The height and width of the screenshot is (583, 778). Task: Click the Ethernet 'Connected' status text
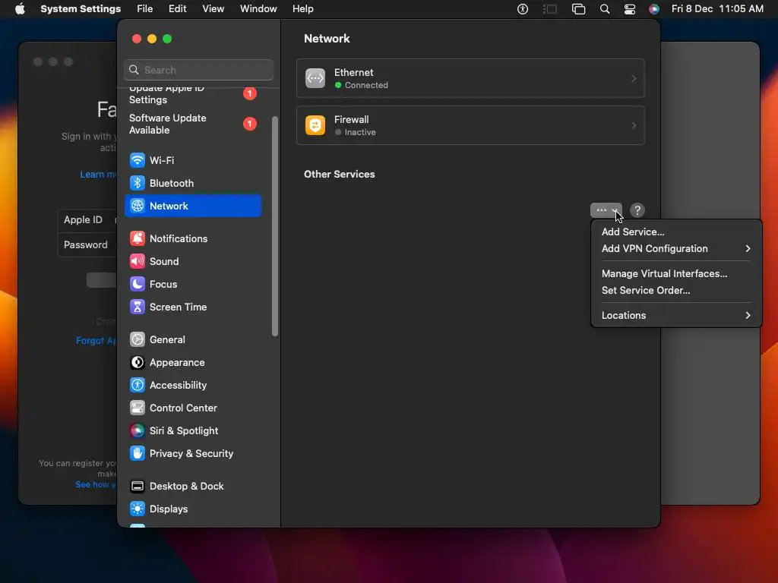[x=366, y=85]
